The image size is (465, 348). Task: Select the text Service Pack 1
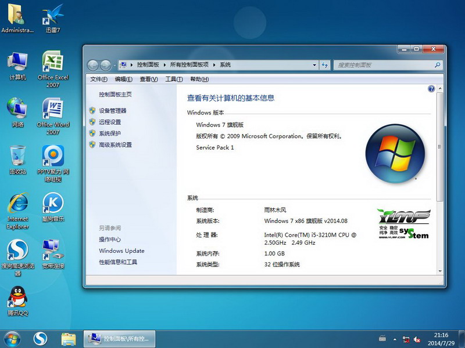pyautogui.click(x=214, y=147)
